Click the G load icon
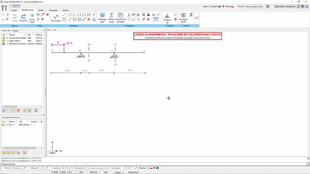The image size is (310, 174). click(143, 14)
